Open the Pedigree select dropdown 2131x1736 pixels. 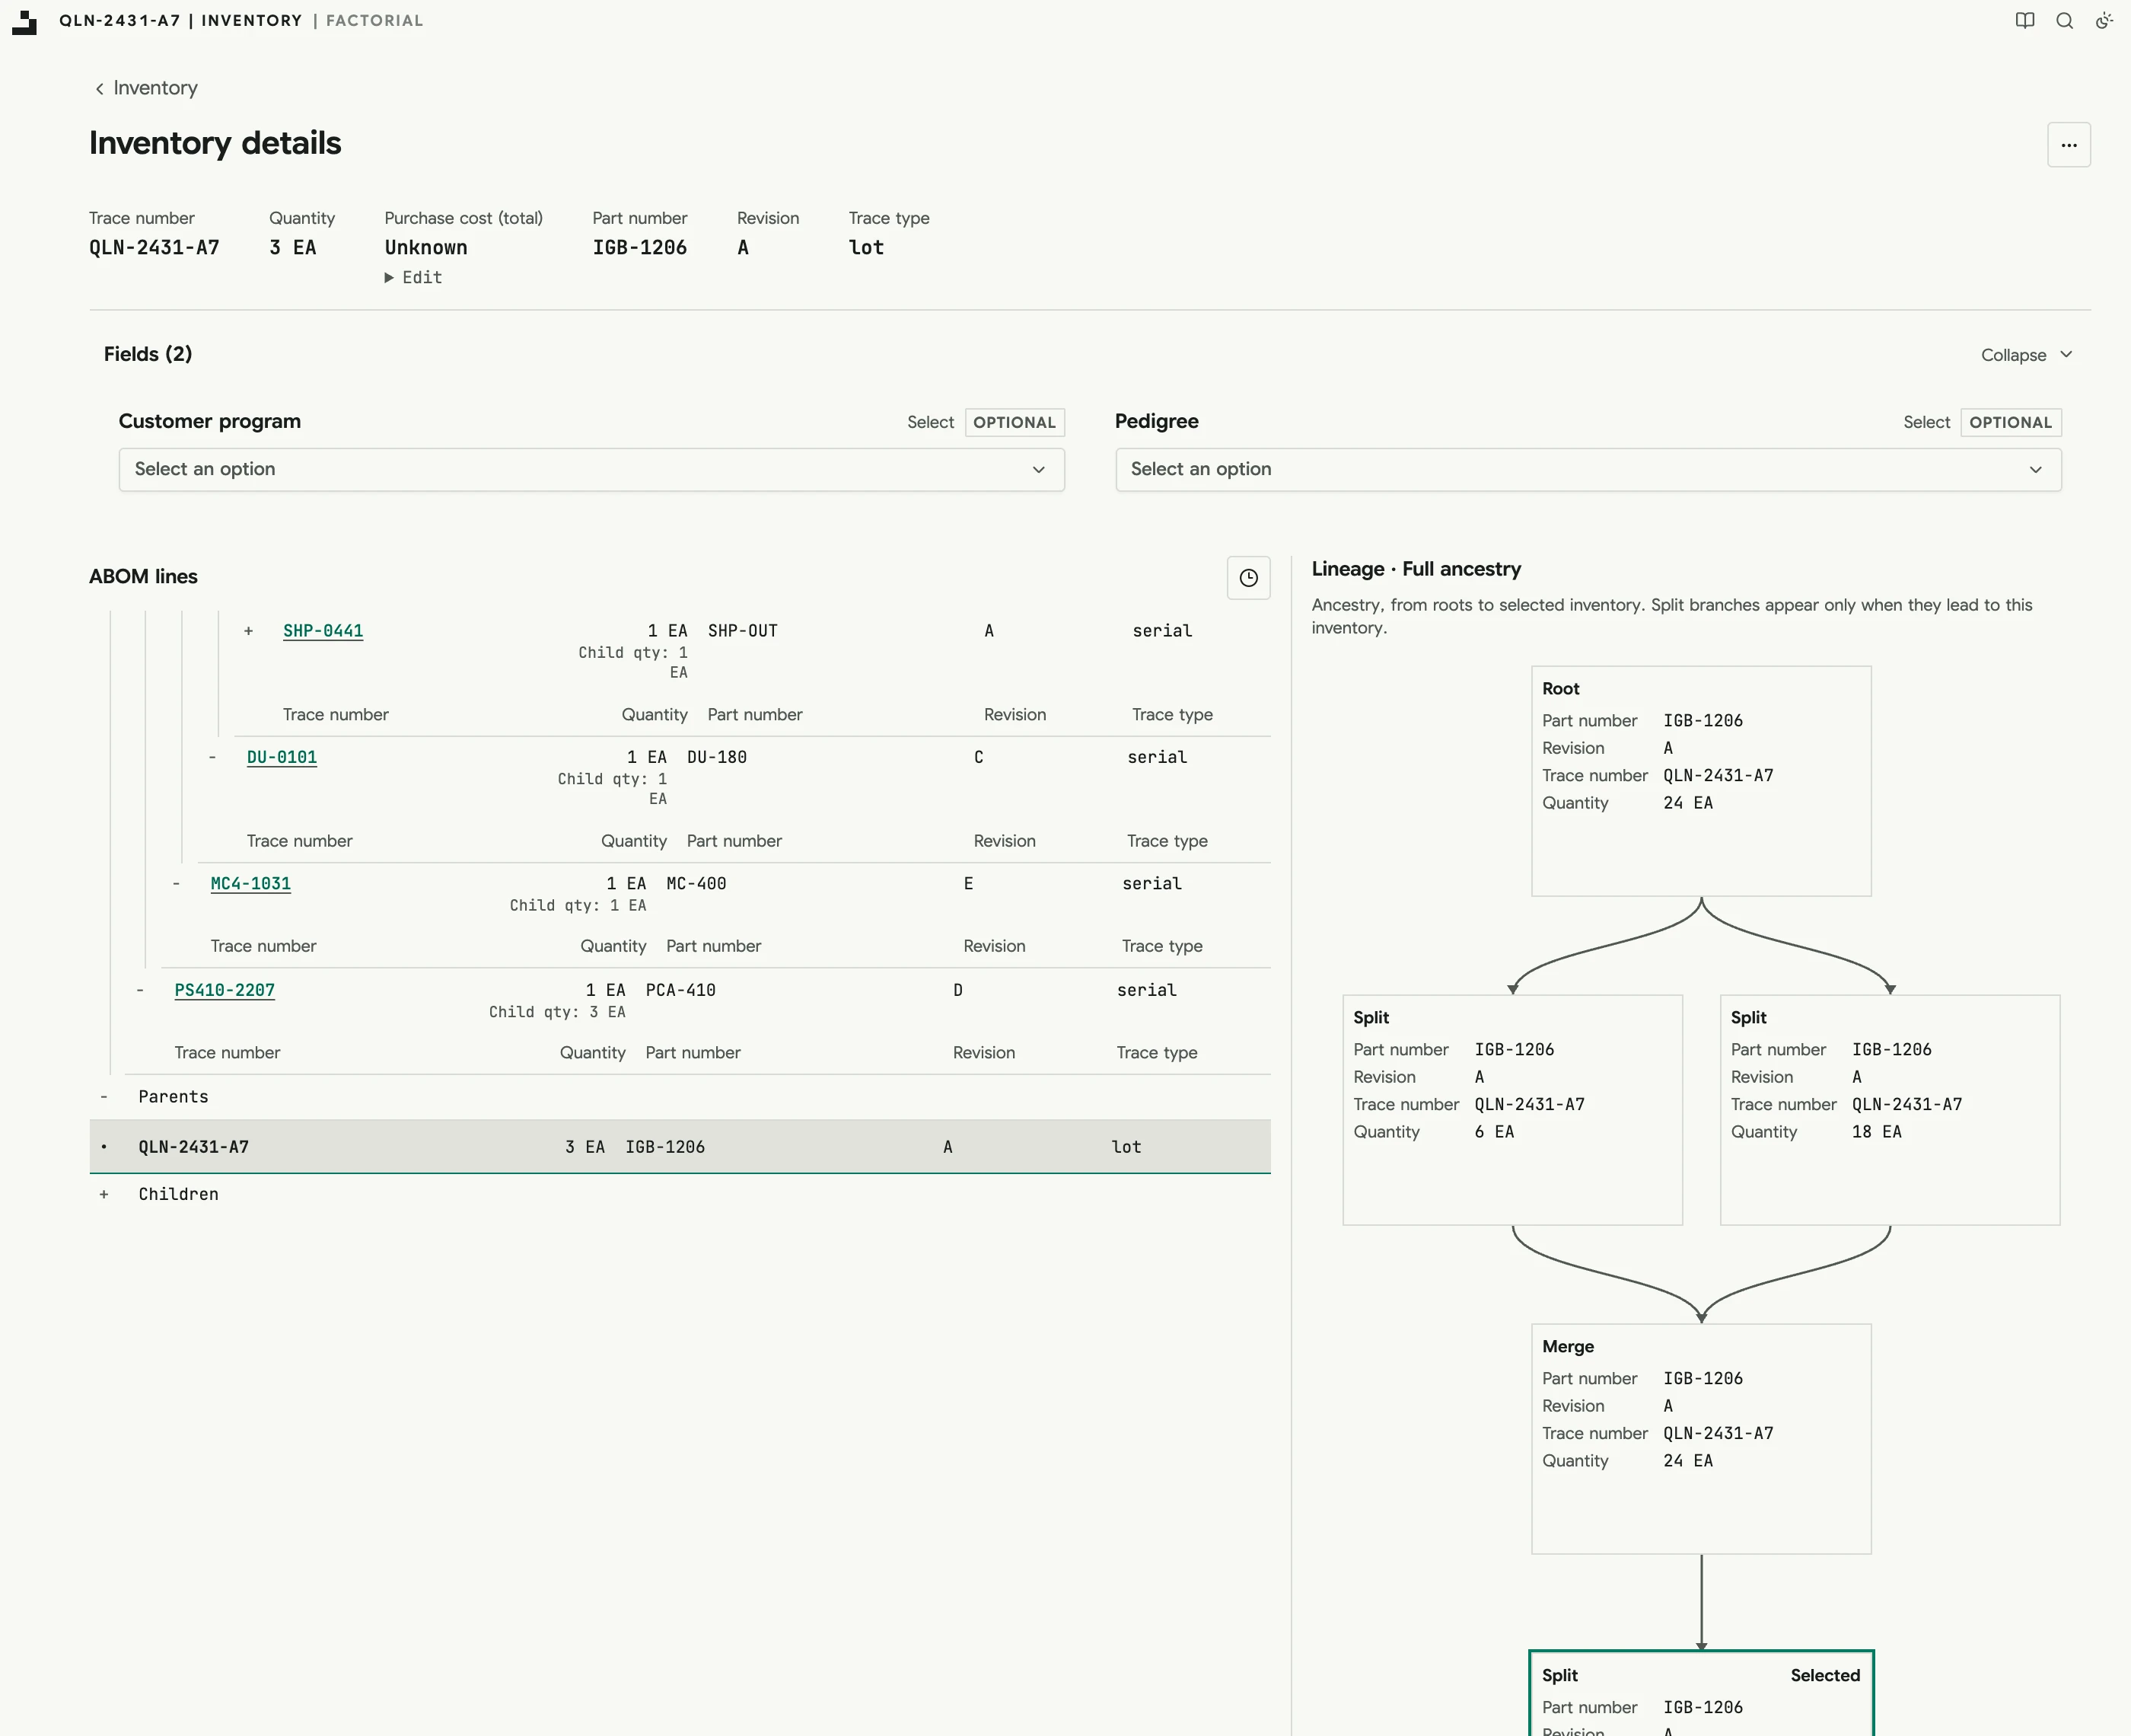pyautogui.click(x=1588, y=470)
